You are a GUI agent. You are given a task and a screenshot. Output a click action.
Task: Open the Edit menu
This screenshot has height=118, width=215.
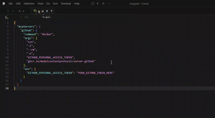pos(18,4)
